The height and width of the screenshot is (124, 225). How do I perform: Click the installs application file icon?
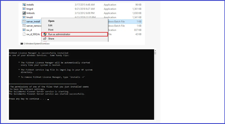coord(24,5)
